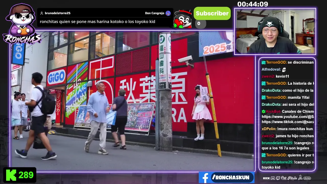
Task: Click the last chat line 'toyoko kid'
Action: [271, 167]
